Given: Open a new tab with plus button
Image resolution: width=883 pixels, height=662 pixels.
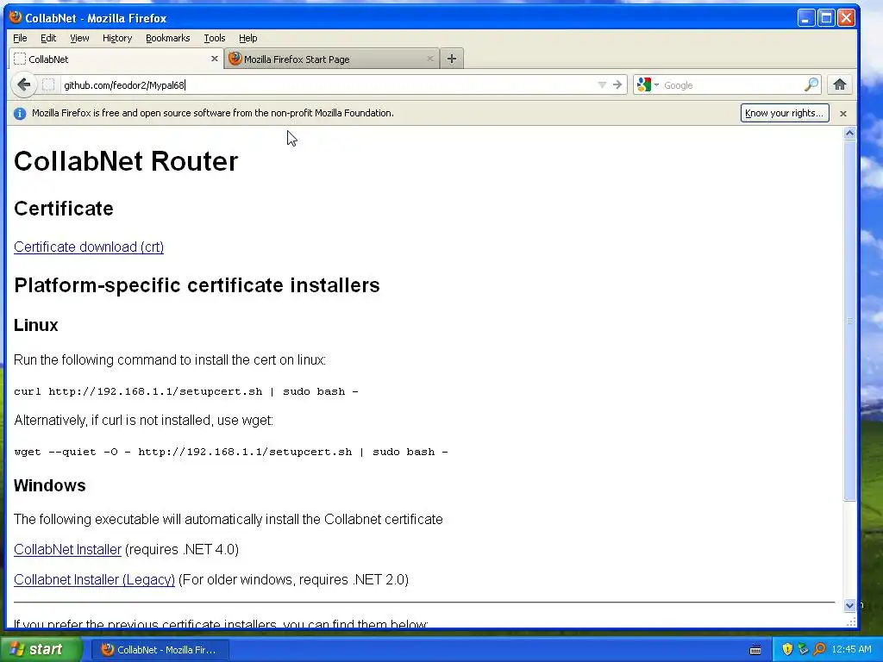Looking at the screenshot, I should tap(452, 59).
